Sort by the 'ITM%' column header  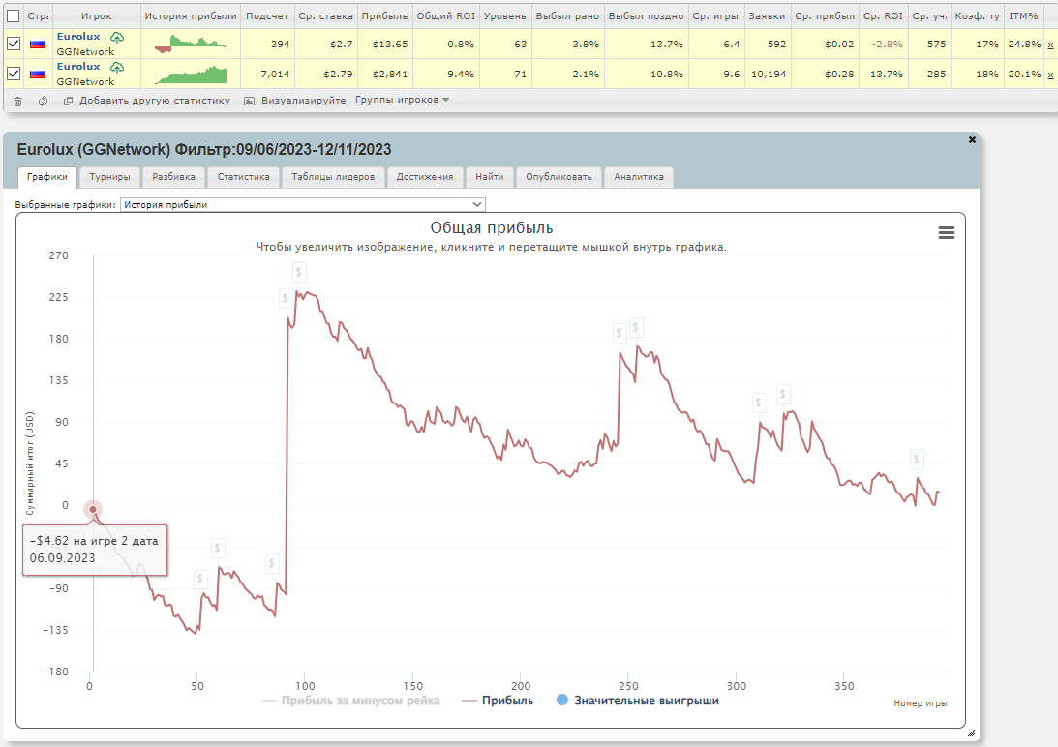[x=1023, y=15]
